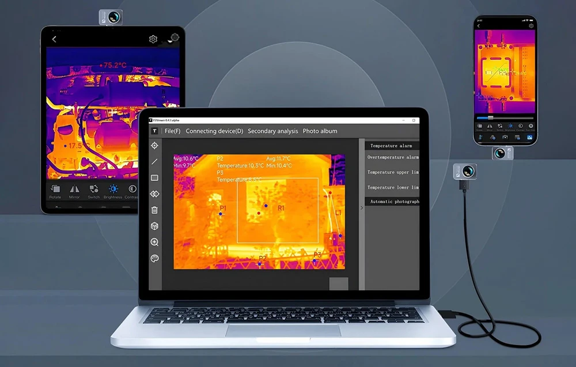Screen dimensions: 576x367
Task: Tap the back arrow on the tablet
Action: tap(54, 39)
